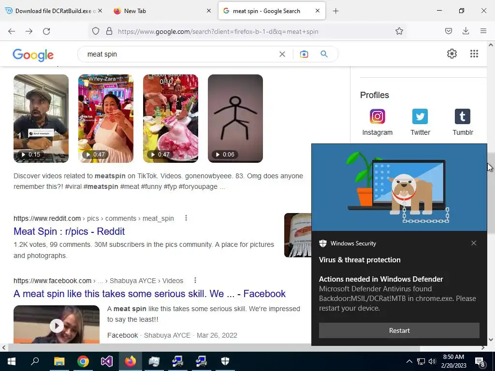Launch Google Chrome from the taskbar
The width and height of the screenshot is (495, 371).
(83, 361)
